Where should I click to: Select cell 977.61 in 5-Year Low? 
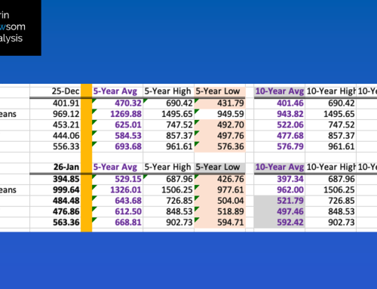coord(219,190)
